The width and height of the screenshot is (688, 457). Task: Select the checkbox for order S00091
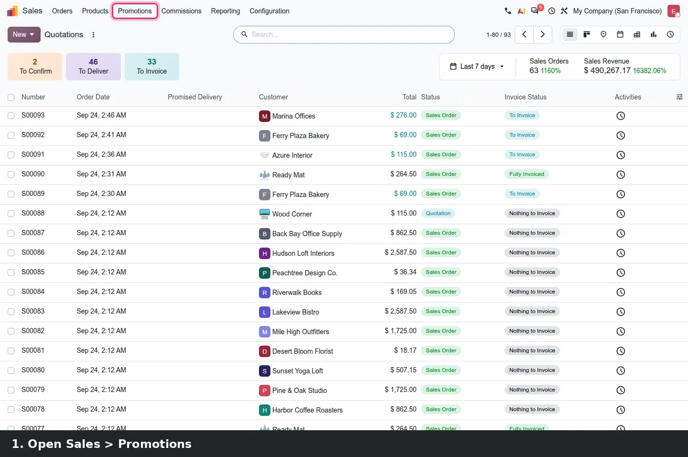coord(11,155)
